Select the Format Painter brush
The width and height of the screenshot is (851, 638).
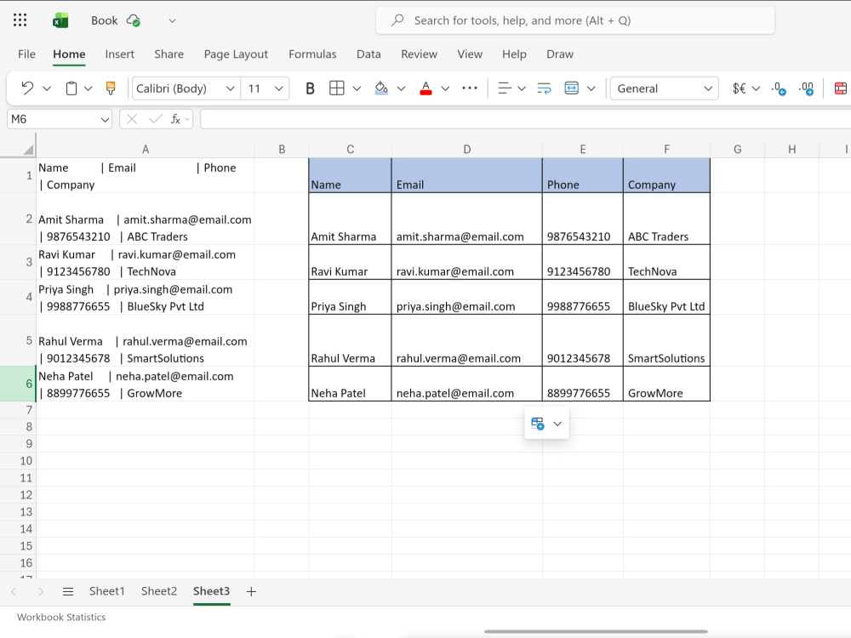click(110, 88)
